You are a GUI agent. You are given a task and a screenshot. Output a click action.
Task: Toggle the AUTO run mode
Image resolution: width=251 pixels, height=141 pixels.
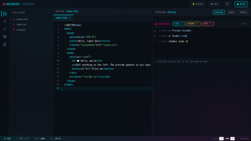[x=241, y=4]
